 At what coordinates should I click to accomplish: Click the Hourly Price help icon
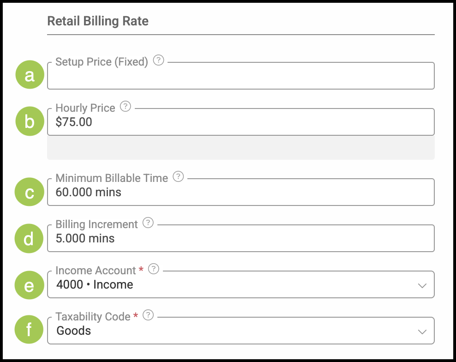coord(125,107)
